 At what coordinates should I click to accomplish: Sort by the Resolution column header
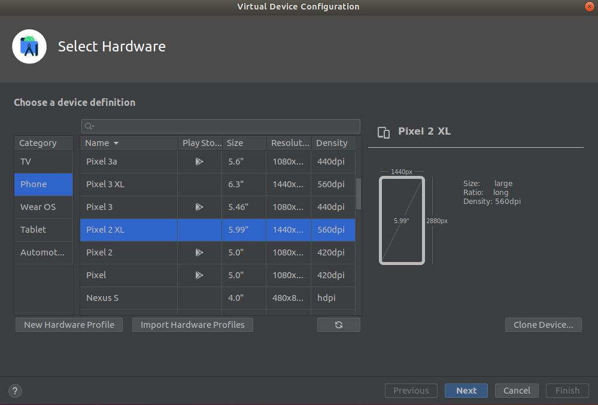pos(289,143)
